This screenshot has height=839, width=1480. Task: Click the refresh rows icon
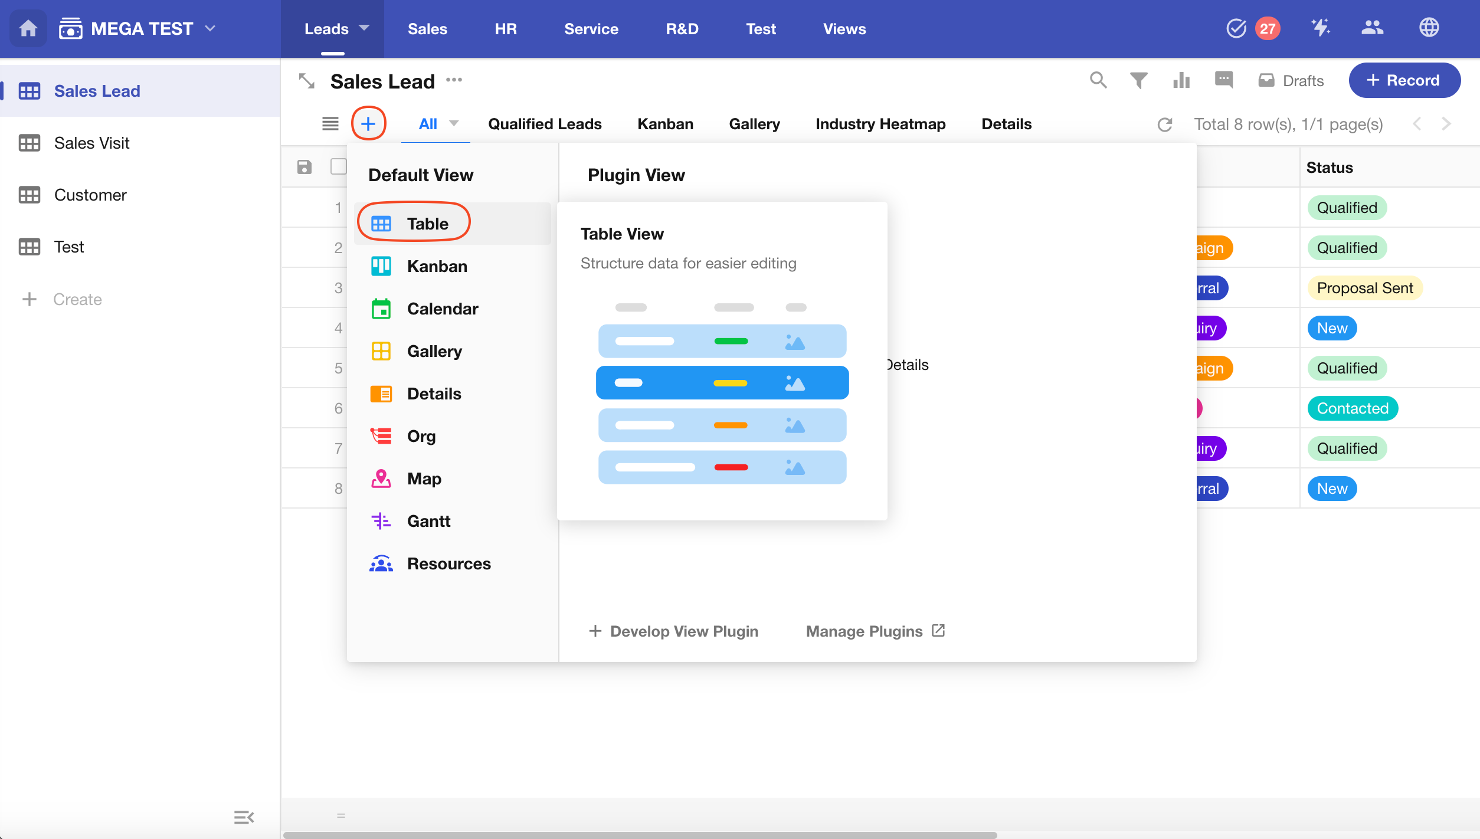tap(1164, 124)
